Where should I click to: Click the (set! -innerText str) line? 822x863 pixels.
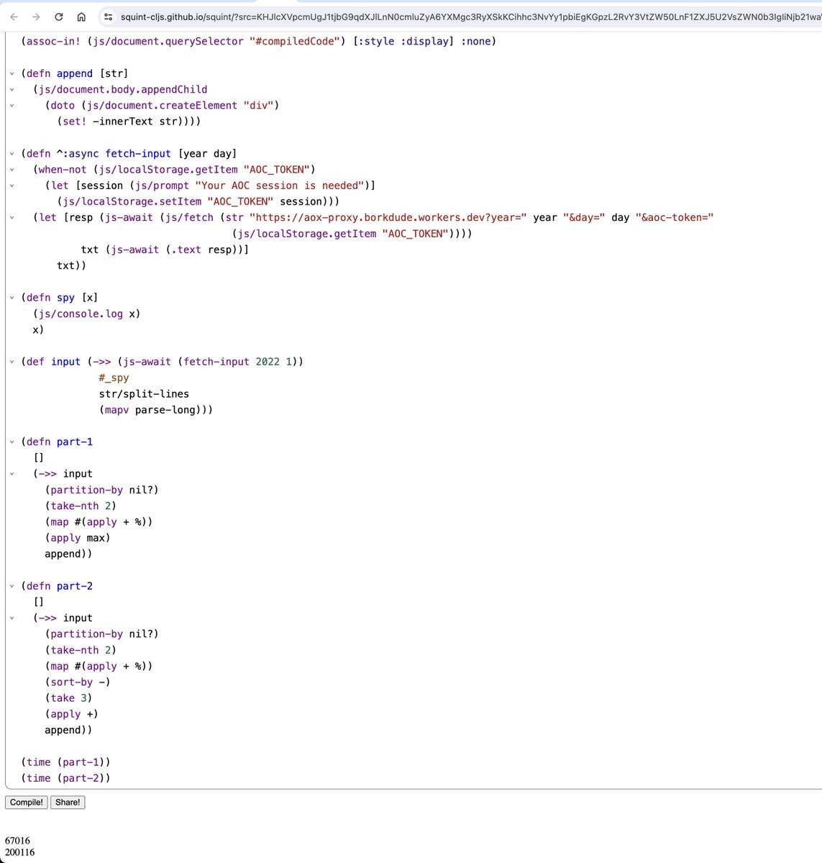point(129,121)
